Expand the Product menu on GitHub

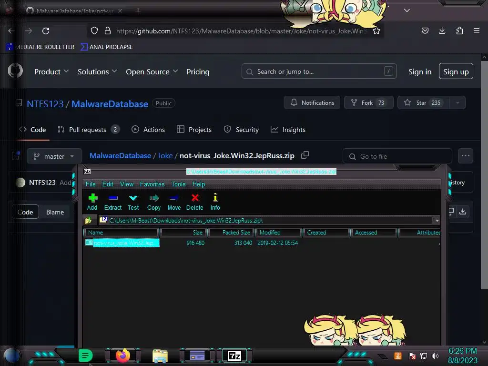pos(51,71)
